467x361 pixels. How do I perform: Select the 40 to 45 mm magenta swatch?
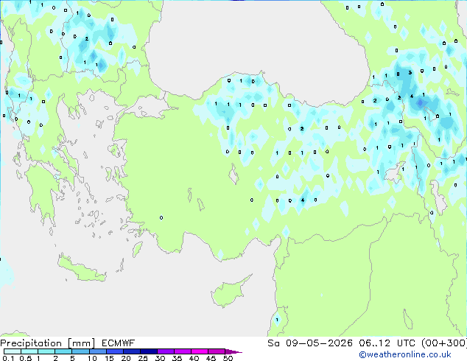pyautogui.click(x=200, y=351)
